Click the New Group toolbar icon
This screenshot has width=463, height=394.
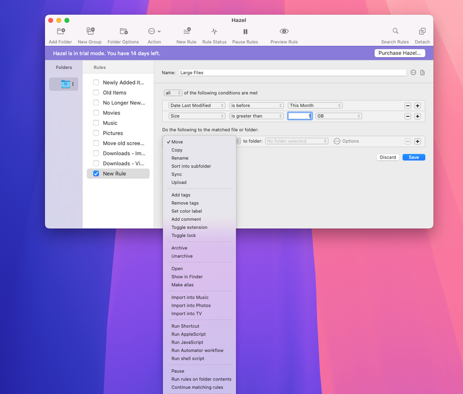click(x=90, y=32)
